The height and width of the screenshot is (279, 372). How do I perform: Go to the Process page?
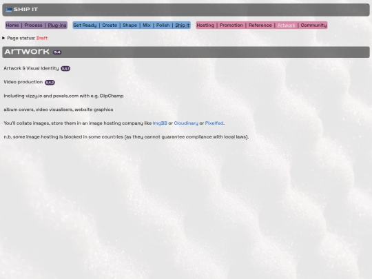(x=33, y=25)
